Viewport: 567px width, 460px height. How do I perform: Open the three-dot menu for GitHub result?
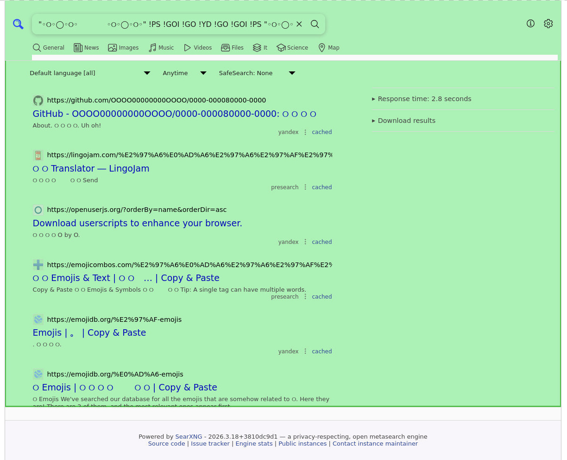point(305,132)
